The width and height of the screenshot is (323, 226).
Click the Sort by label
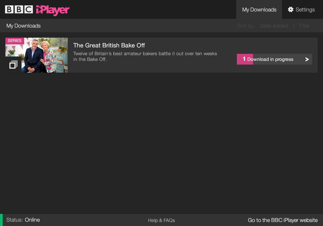(246, 26)
